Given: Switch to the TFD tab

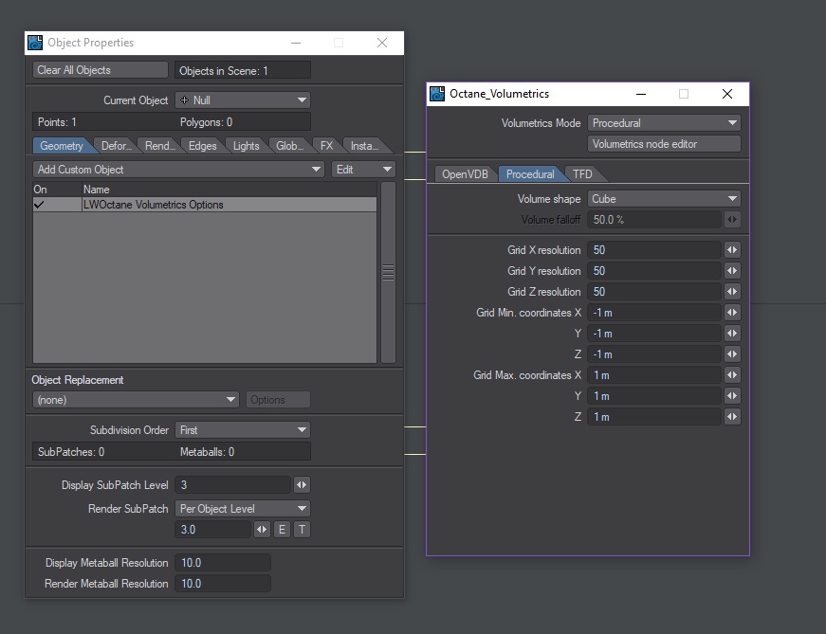Looking at the screenshot, I should (582, 174).
